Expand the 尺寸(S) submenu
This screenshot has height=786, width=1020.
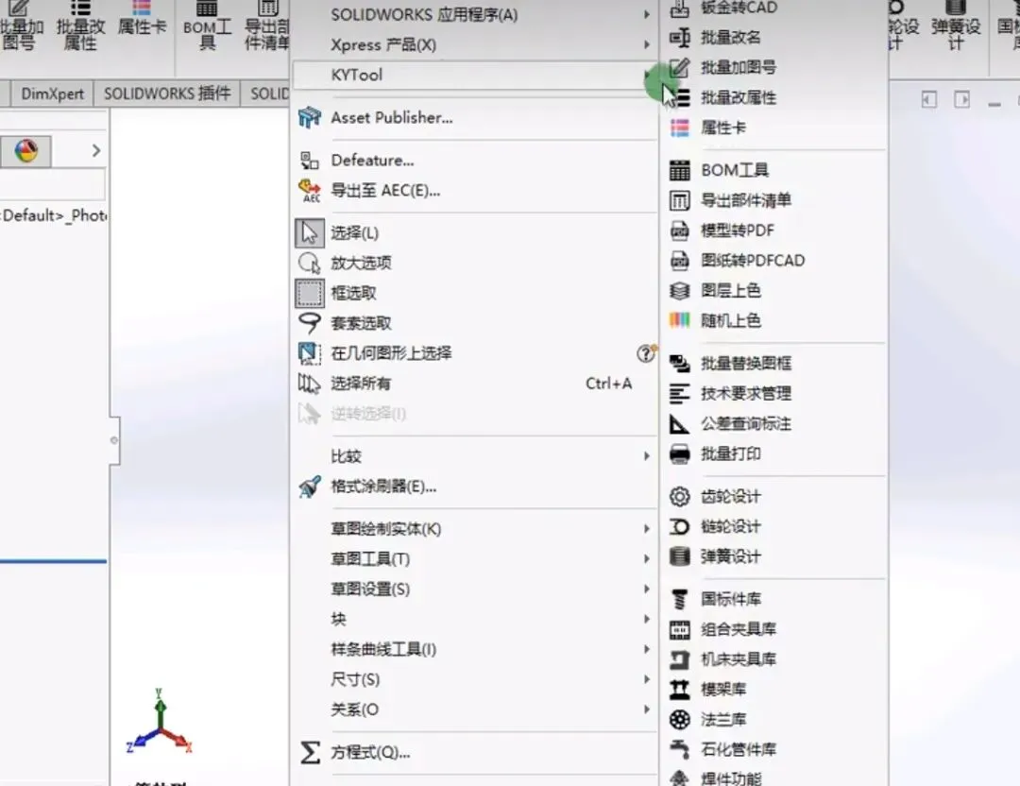click(x=475, y=679)
